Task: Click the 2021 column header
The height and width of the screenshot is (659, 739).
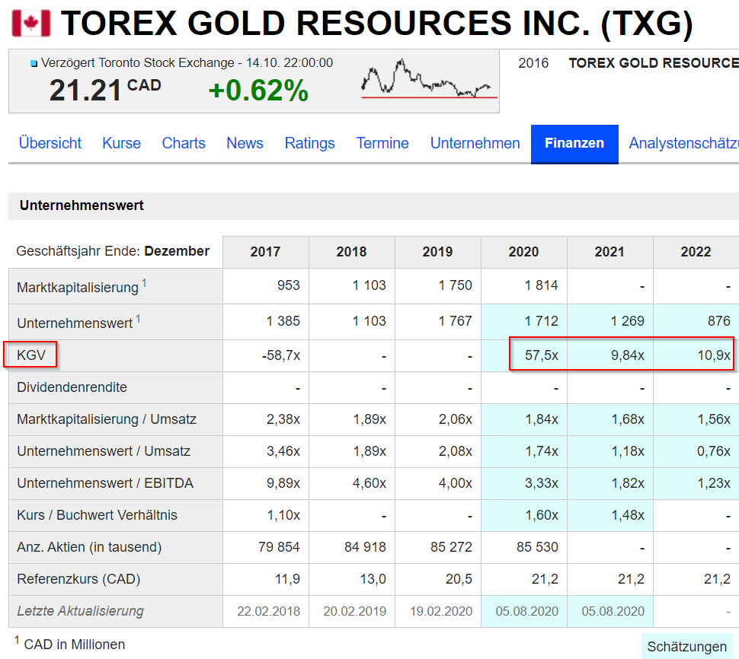Action: click(609, 252)
